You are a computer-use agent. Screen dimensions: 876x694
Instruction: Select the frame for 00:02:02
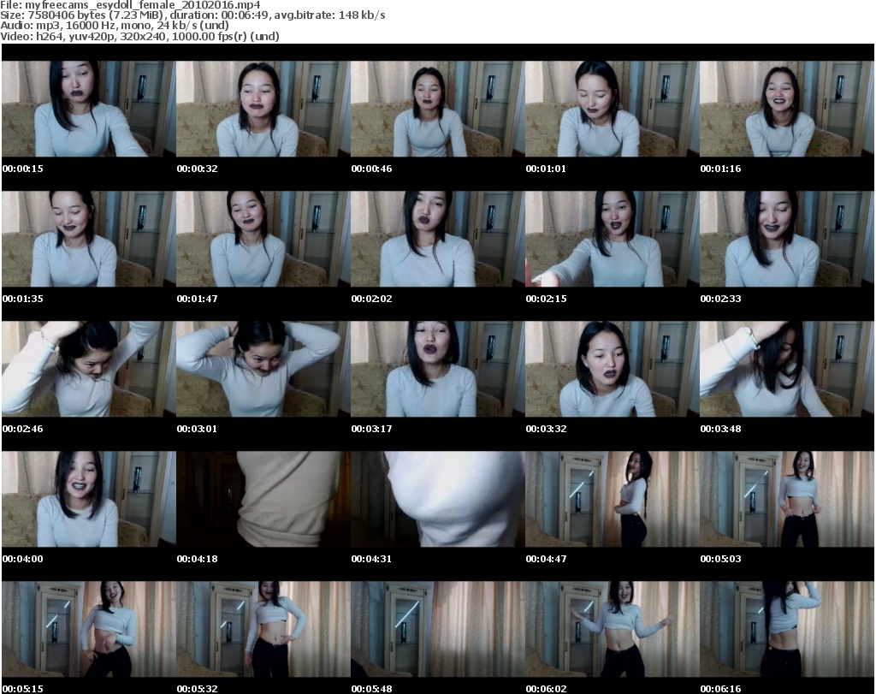tap(437, 239)
